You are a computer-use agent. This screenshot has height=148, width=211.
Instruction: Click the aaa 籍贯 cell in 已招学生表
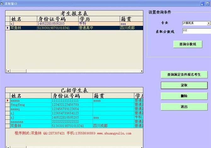(113, 118)
